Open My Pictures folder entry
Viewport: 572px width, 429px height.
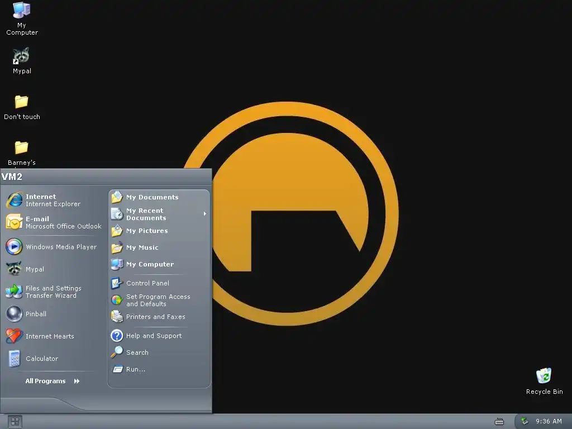(159, 231)
